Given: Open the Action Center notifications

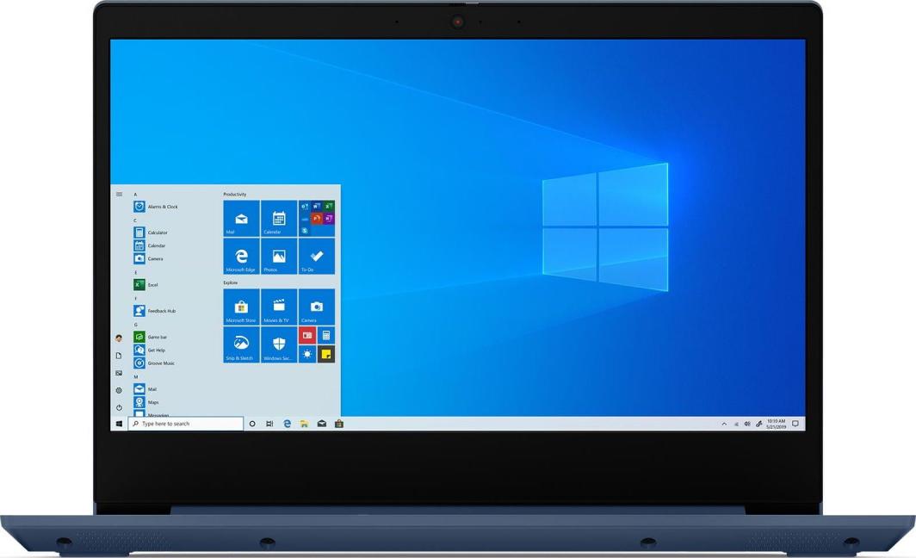Looking at the screenshot, I should point(795,425).
